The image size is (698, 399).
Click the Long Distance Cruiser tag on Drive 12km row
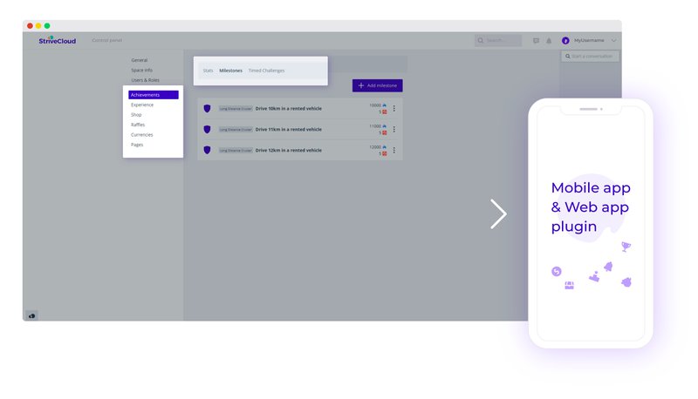pos(236,150)
